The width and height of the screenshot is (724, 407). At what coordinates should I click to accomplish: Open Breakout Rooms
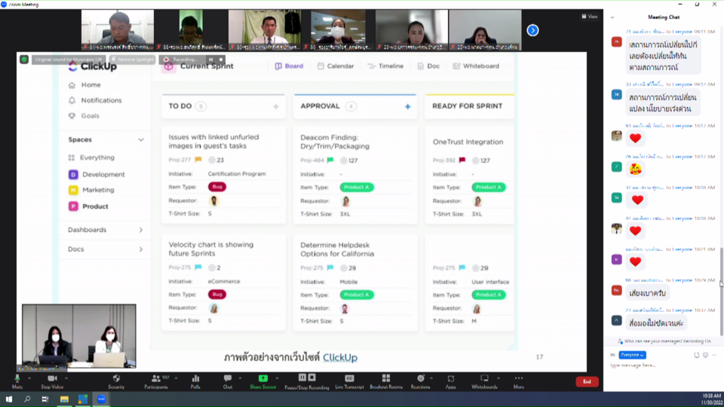tap(385, 379)
